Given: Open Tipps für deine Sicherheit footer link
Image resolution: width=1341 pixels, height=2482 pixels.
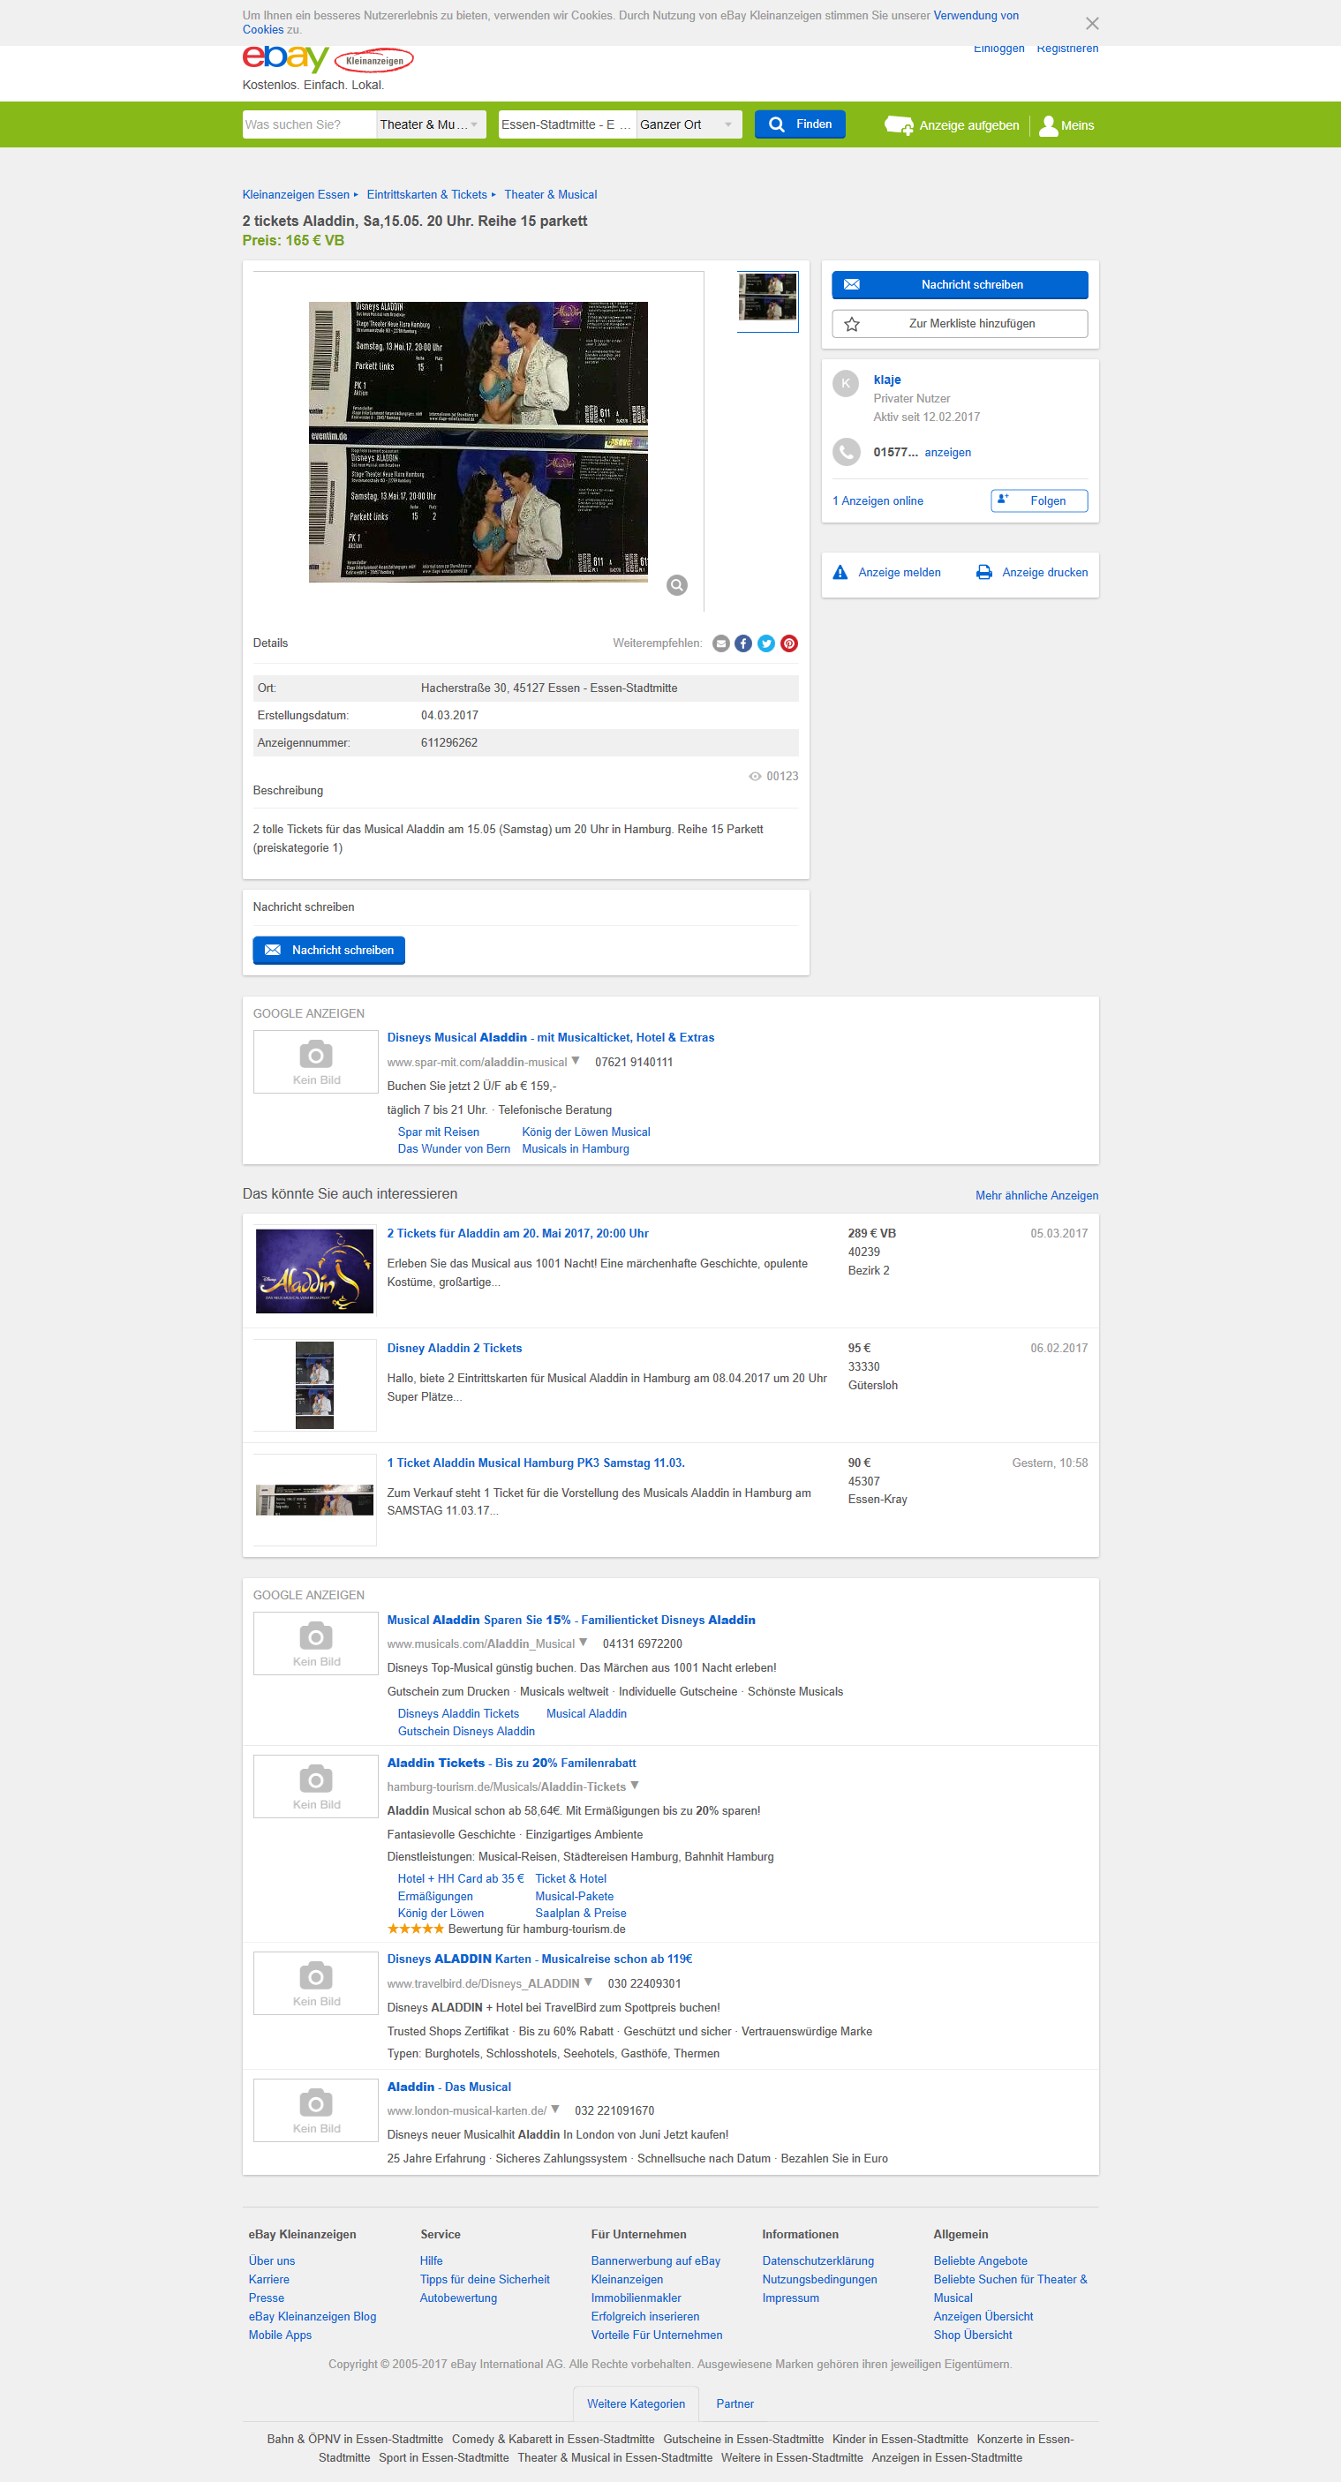Looking at the screenshot, I should click(485, 2280).
